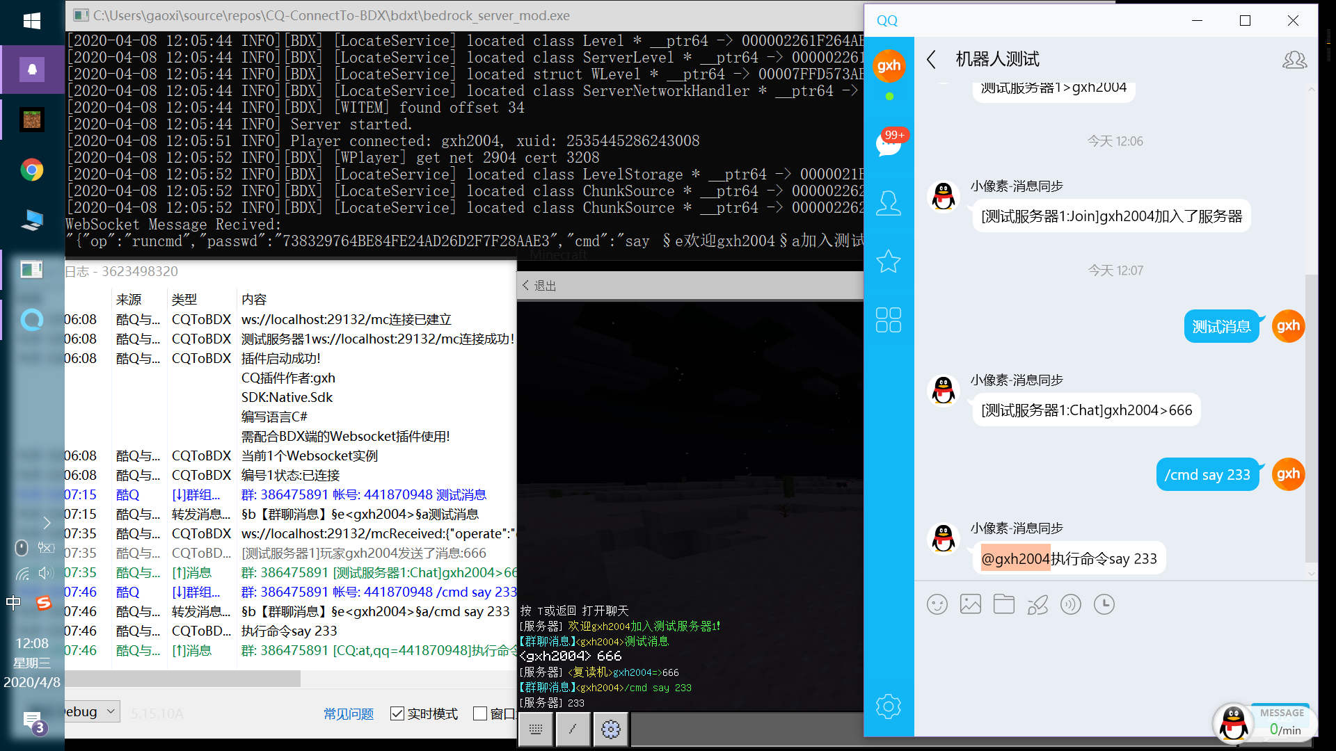Click the Minecraft slash command button

[573, 729]
